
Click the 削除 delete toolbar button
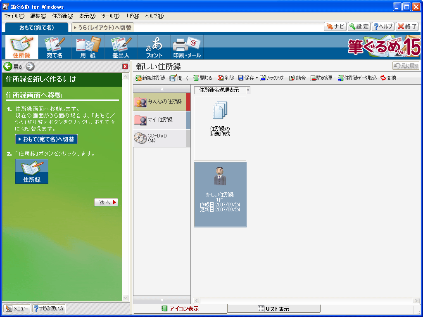point(226,78)
